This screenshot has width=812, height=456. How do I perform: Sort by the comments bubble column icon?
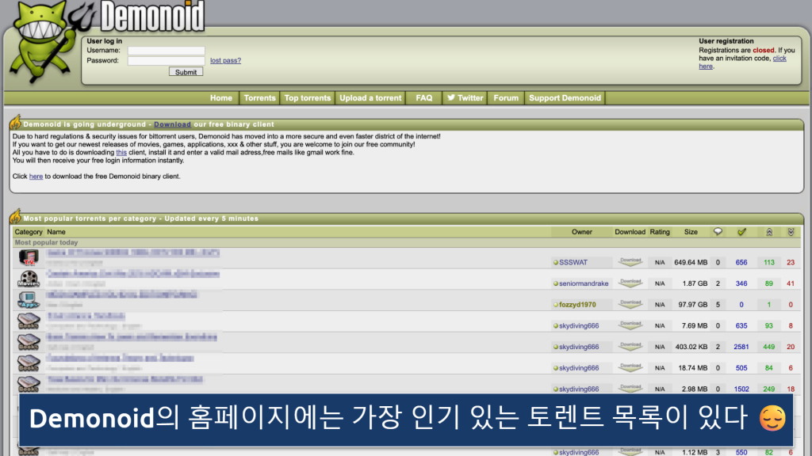[718, 232]
